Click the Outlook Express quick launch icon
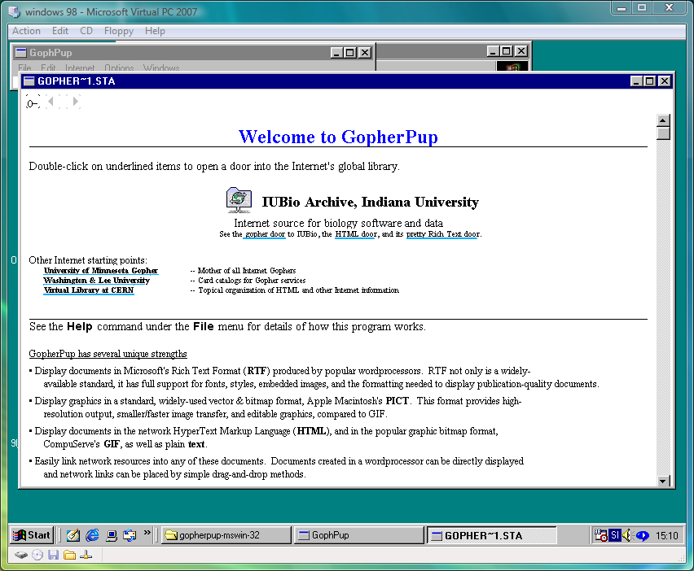 pos(130,535)
